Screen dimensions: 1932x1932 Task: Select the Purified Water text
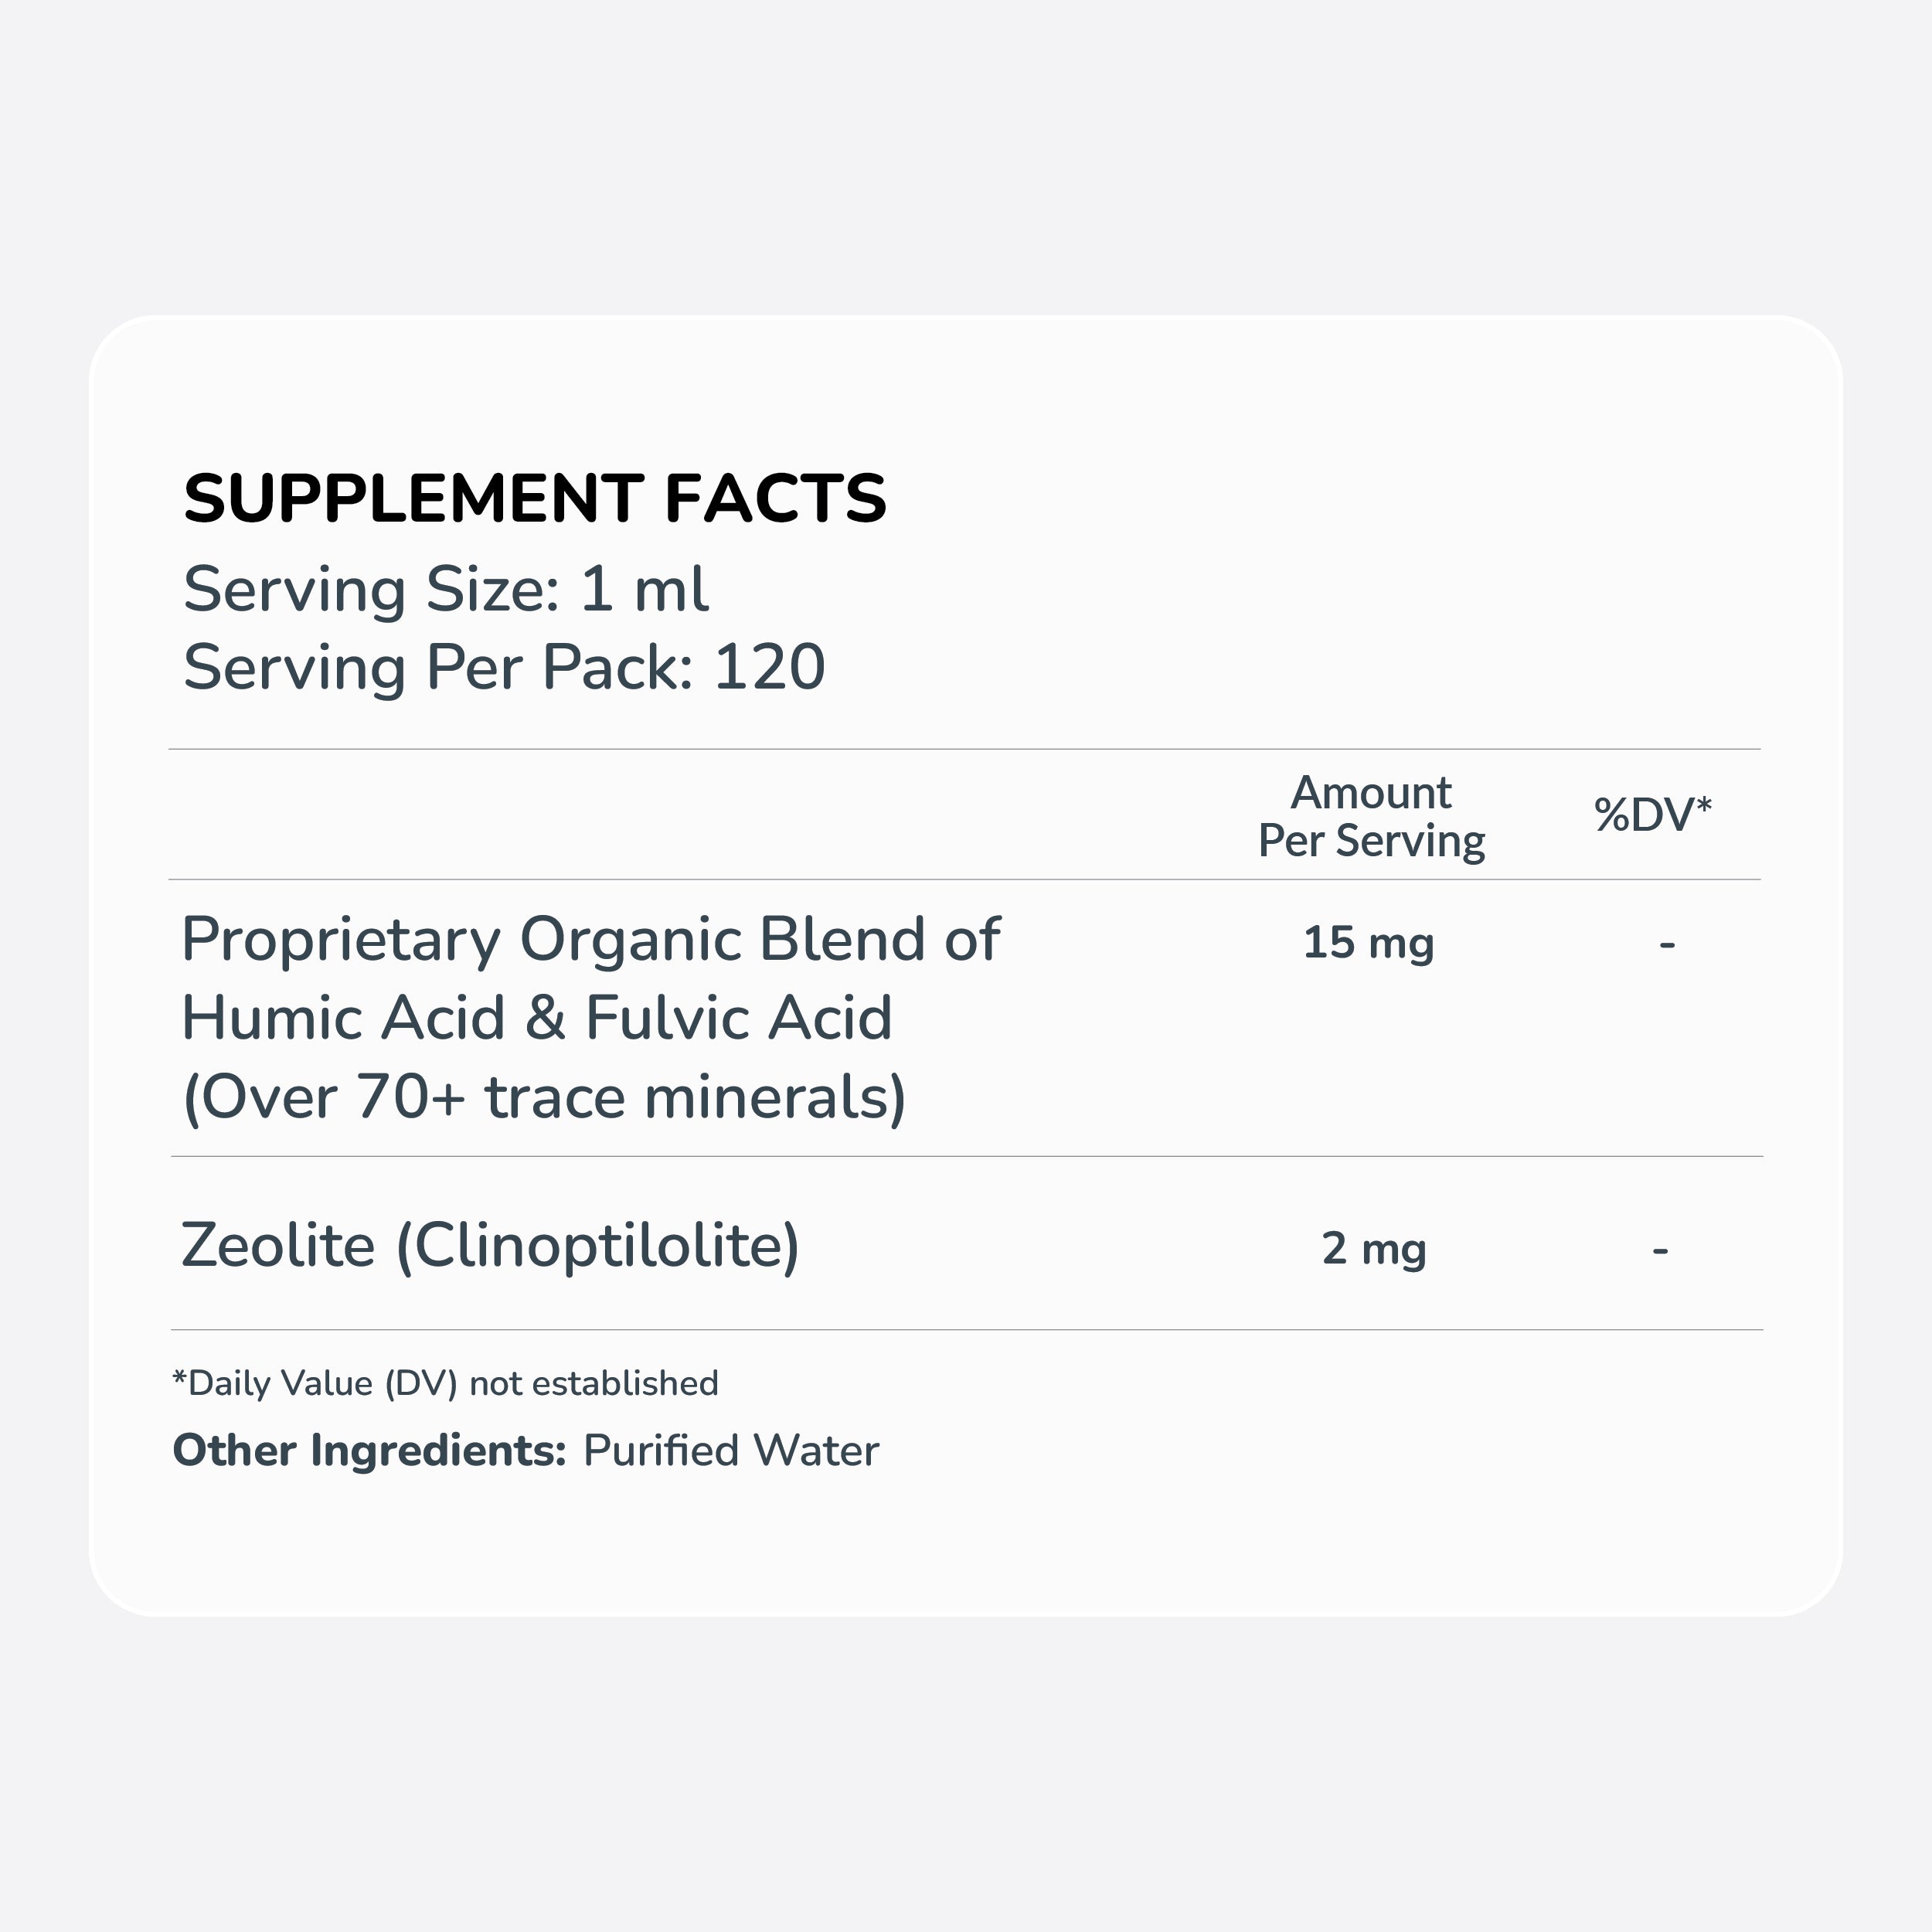tap(730, 1451)
